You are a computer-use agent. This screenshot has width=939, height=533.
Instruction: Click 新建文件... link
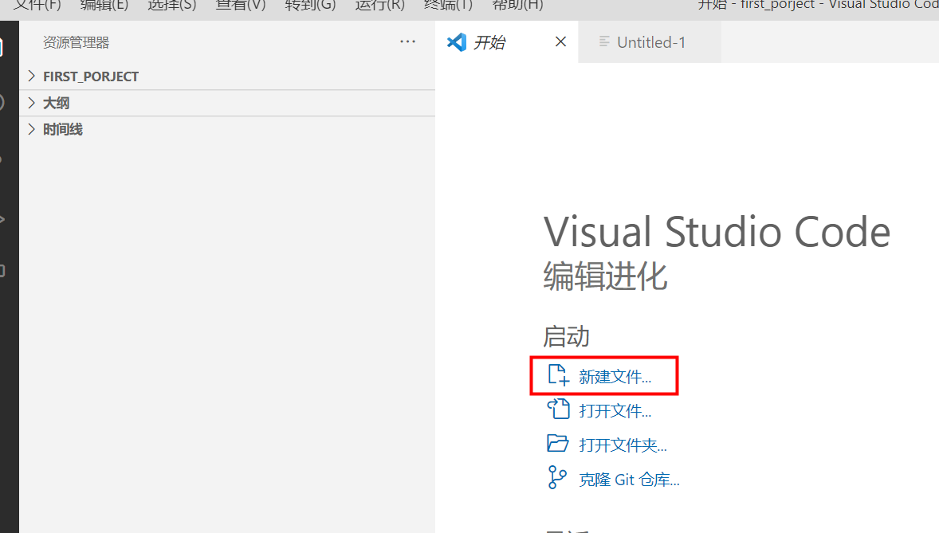[615, 377]
